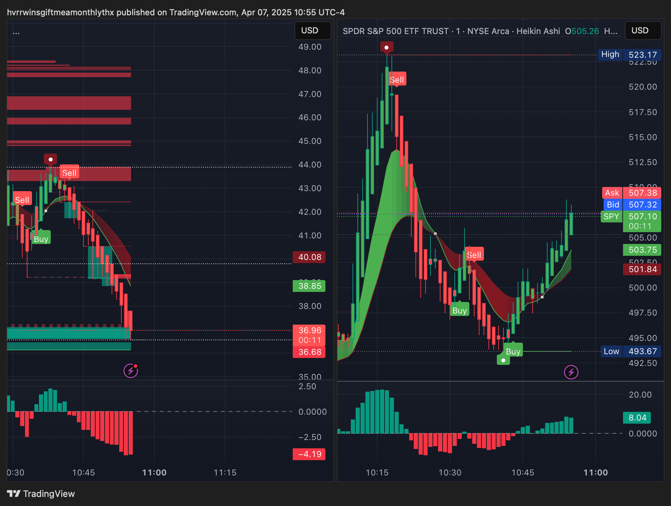
Task: Open the USD currency selector on the SPY chart
Action: pyautogui.click(x=643, y=31)
